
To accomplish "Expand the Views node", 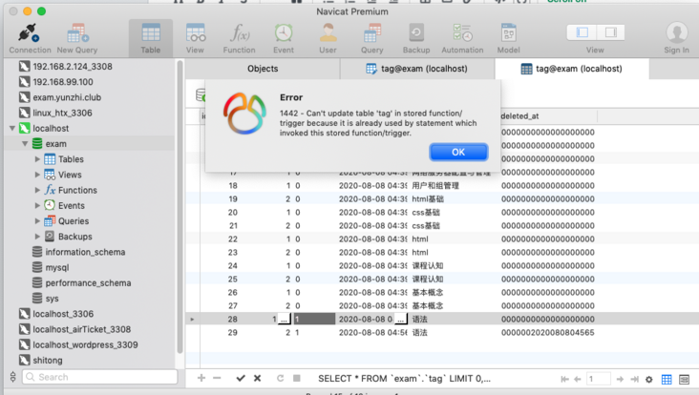I will 37,175.
